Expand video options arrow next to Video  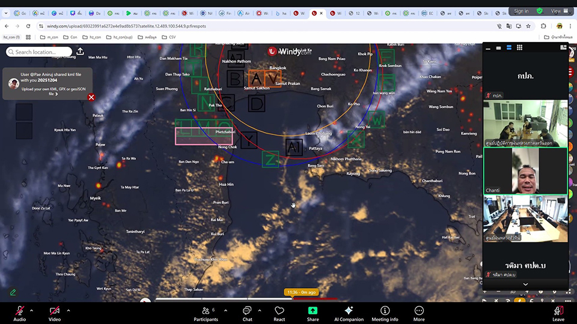68,310
